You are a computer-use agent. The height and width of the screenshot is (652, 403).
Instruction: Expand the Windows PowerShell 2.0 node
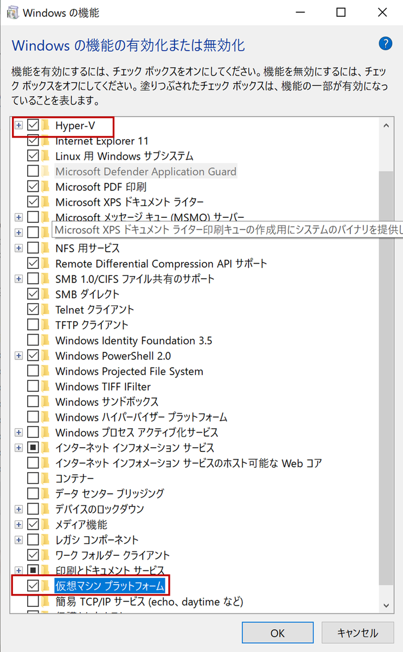19,356
